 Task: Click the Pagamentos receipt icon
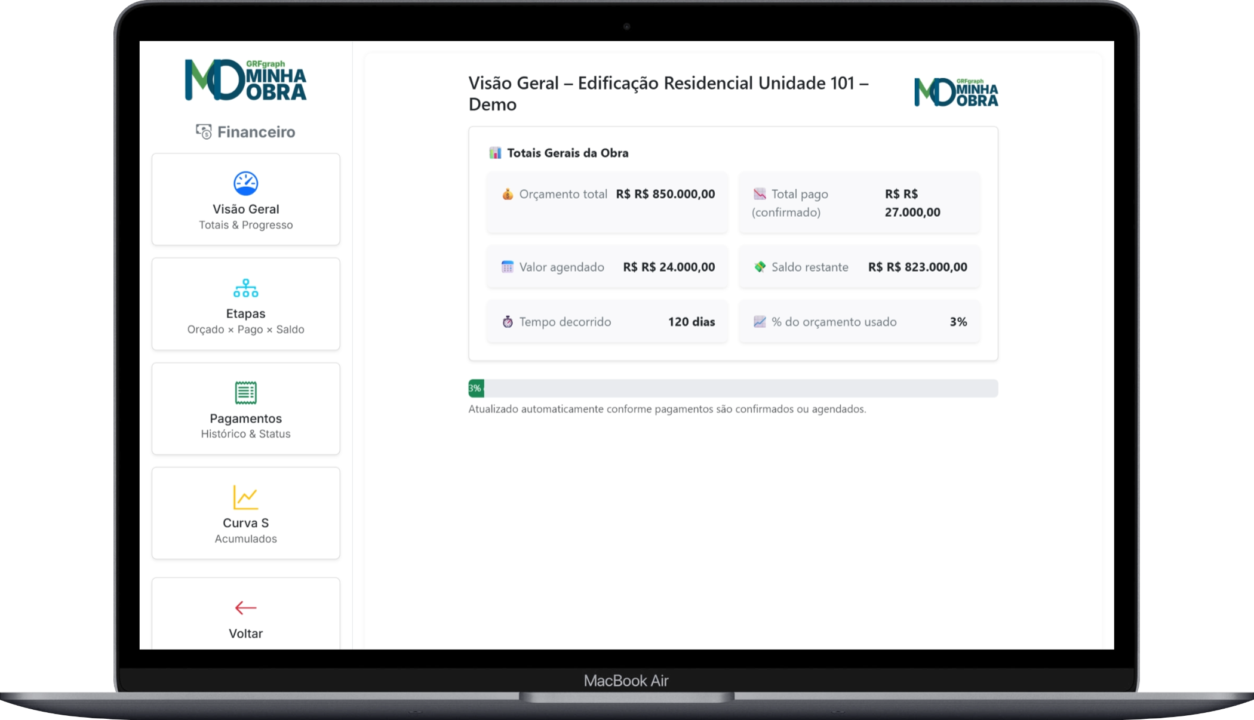[245, 393]
